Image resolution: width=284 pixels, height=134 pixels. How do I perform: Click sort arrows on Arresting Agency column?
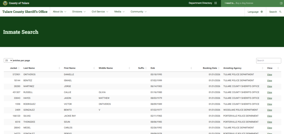point(263,68)
